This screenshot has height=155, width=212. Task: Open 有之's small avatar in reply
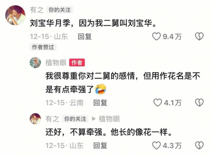35,119
